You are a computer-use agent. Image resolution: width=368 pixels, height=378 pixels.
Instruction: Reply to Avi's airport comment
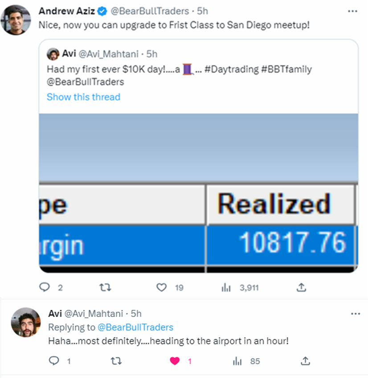54,361
